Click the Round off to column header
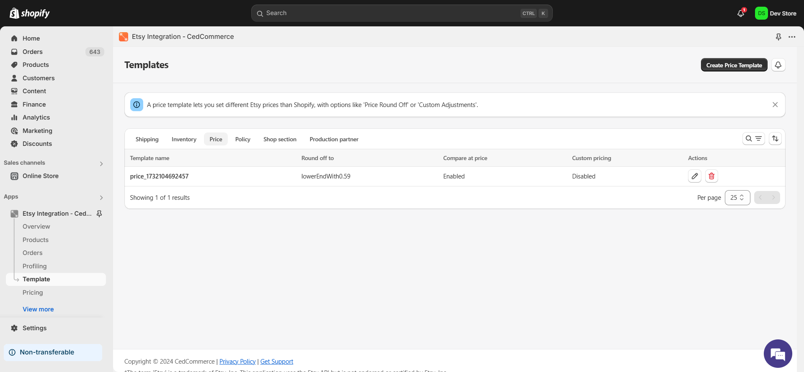Screen dimensions: 804x372 pyautogui.click(x=317, y=158)
